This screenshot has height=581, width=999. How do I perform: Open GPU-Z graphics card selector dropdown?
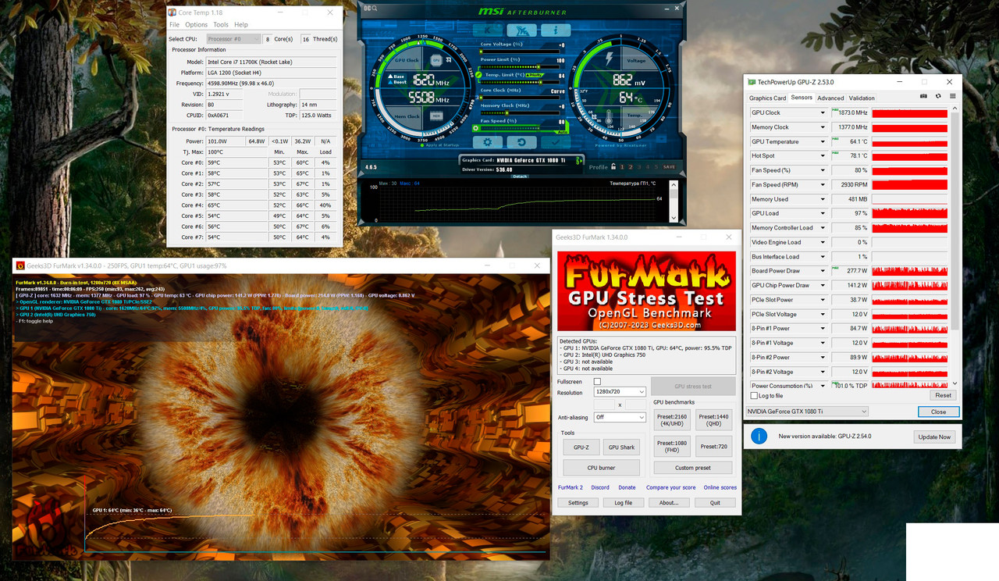(807, 411)
